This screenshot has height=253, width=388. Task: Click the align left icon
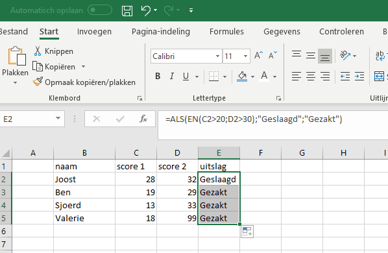pyautogui.click(x=297, y=76)
